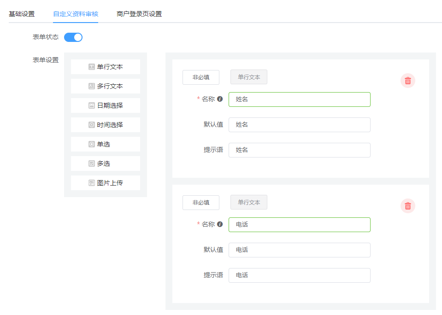Open the 商户登录页设置 tab
The height and width of the screenshot is (315, 442).
click(x=139, y=14)
